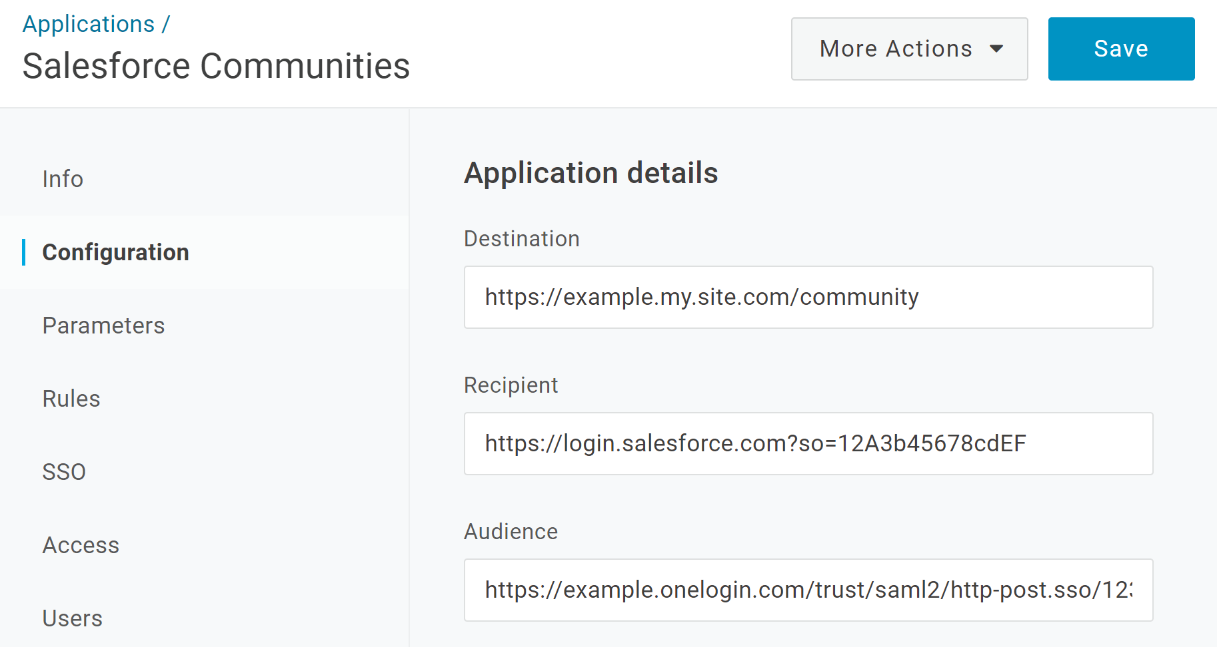The height and width of the screenshot is (647, 1217).
Task: Open the SSO tab
Action: [64, 472]
